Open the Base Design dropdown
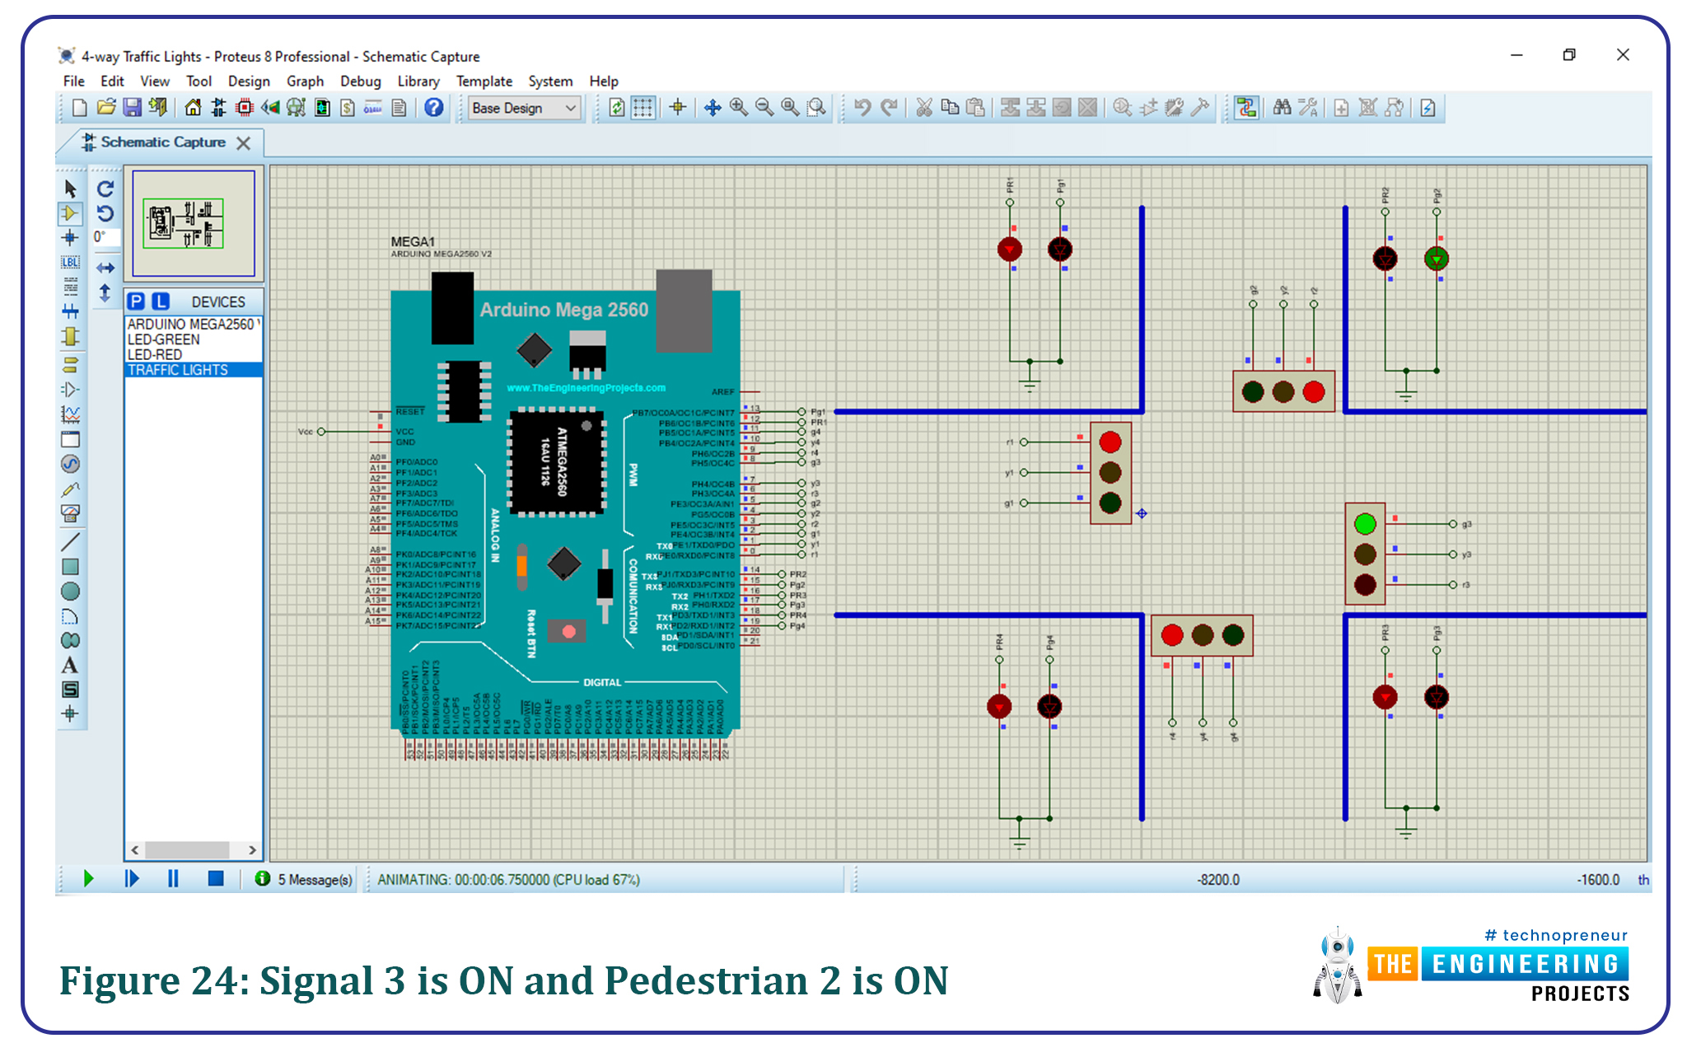The width and height of the screenshot is (1687, 1057). (x=525, y=108)
